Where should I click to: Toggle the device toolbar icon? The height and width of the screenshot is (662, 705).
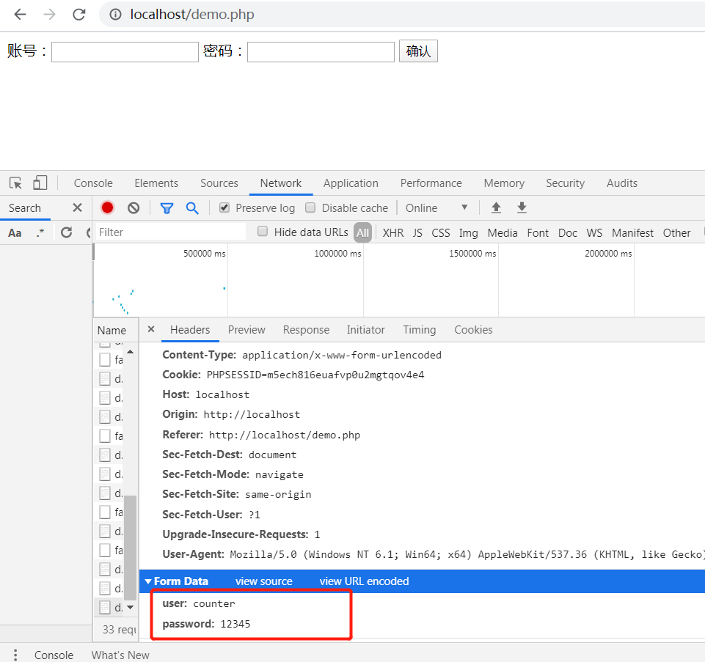pos(40,183)
